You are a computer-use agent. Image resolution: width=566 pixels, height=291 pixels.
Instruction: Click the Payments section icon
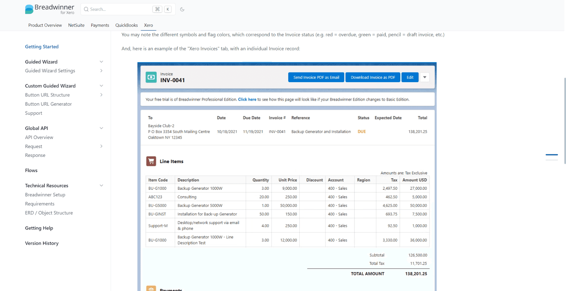[x=151, y=289]
